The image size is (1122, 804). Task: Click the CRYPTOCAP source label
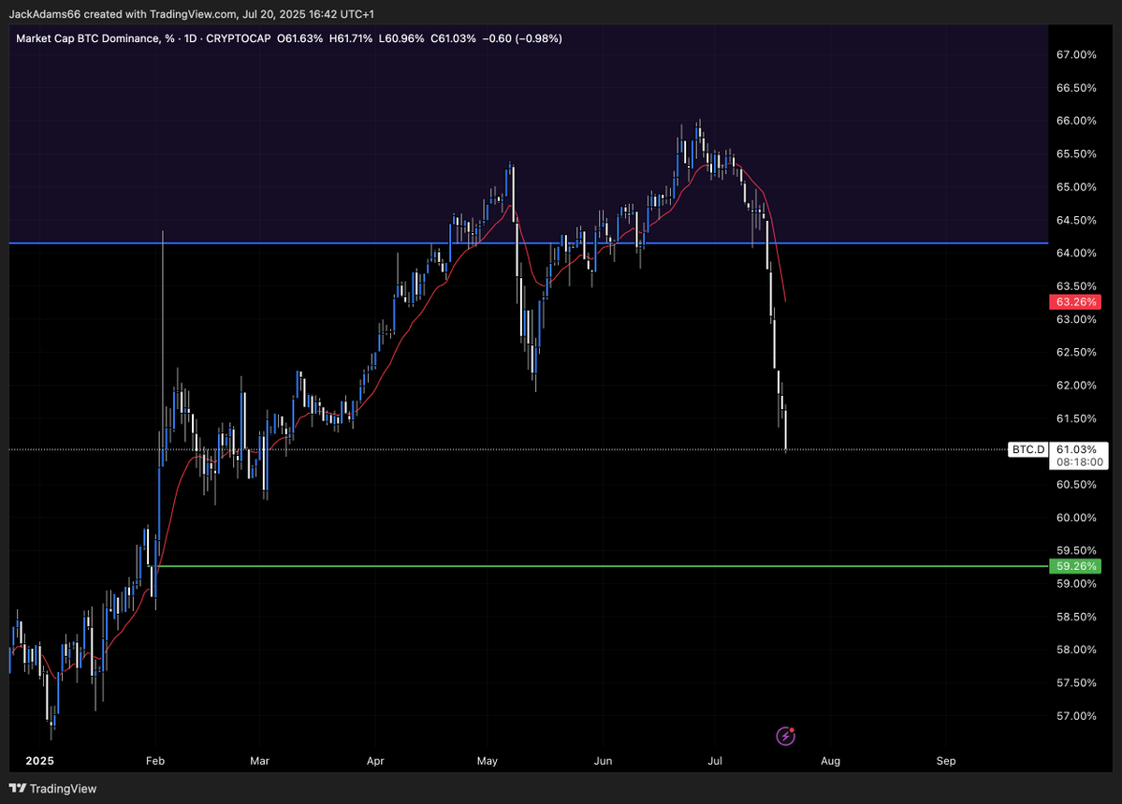pos(239,38)
